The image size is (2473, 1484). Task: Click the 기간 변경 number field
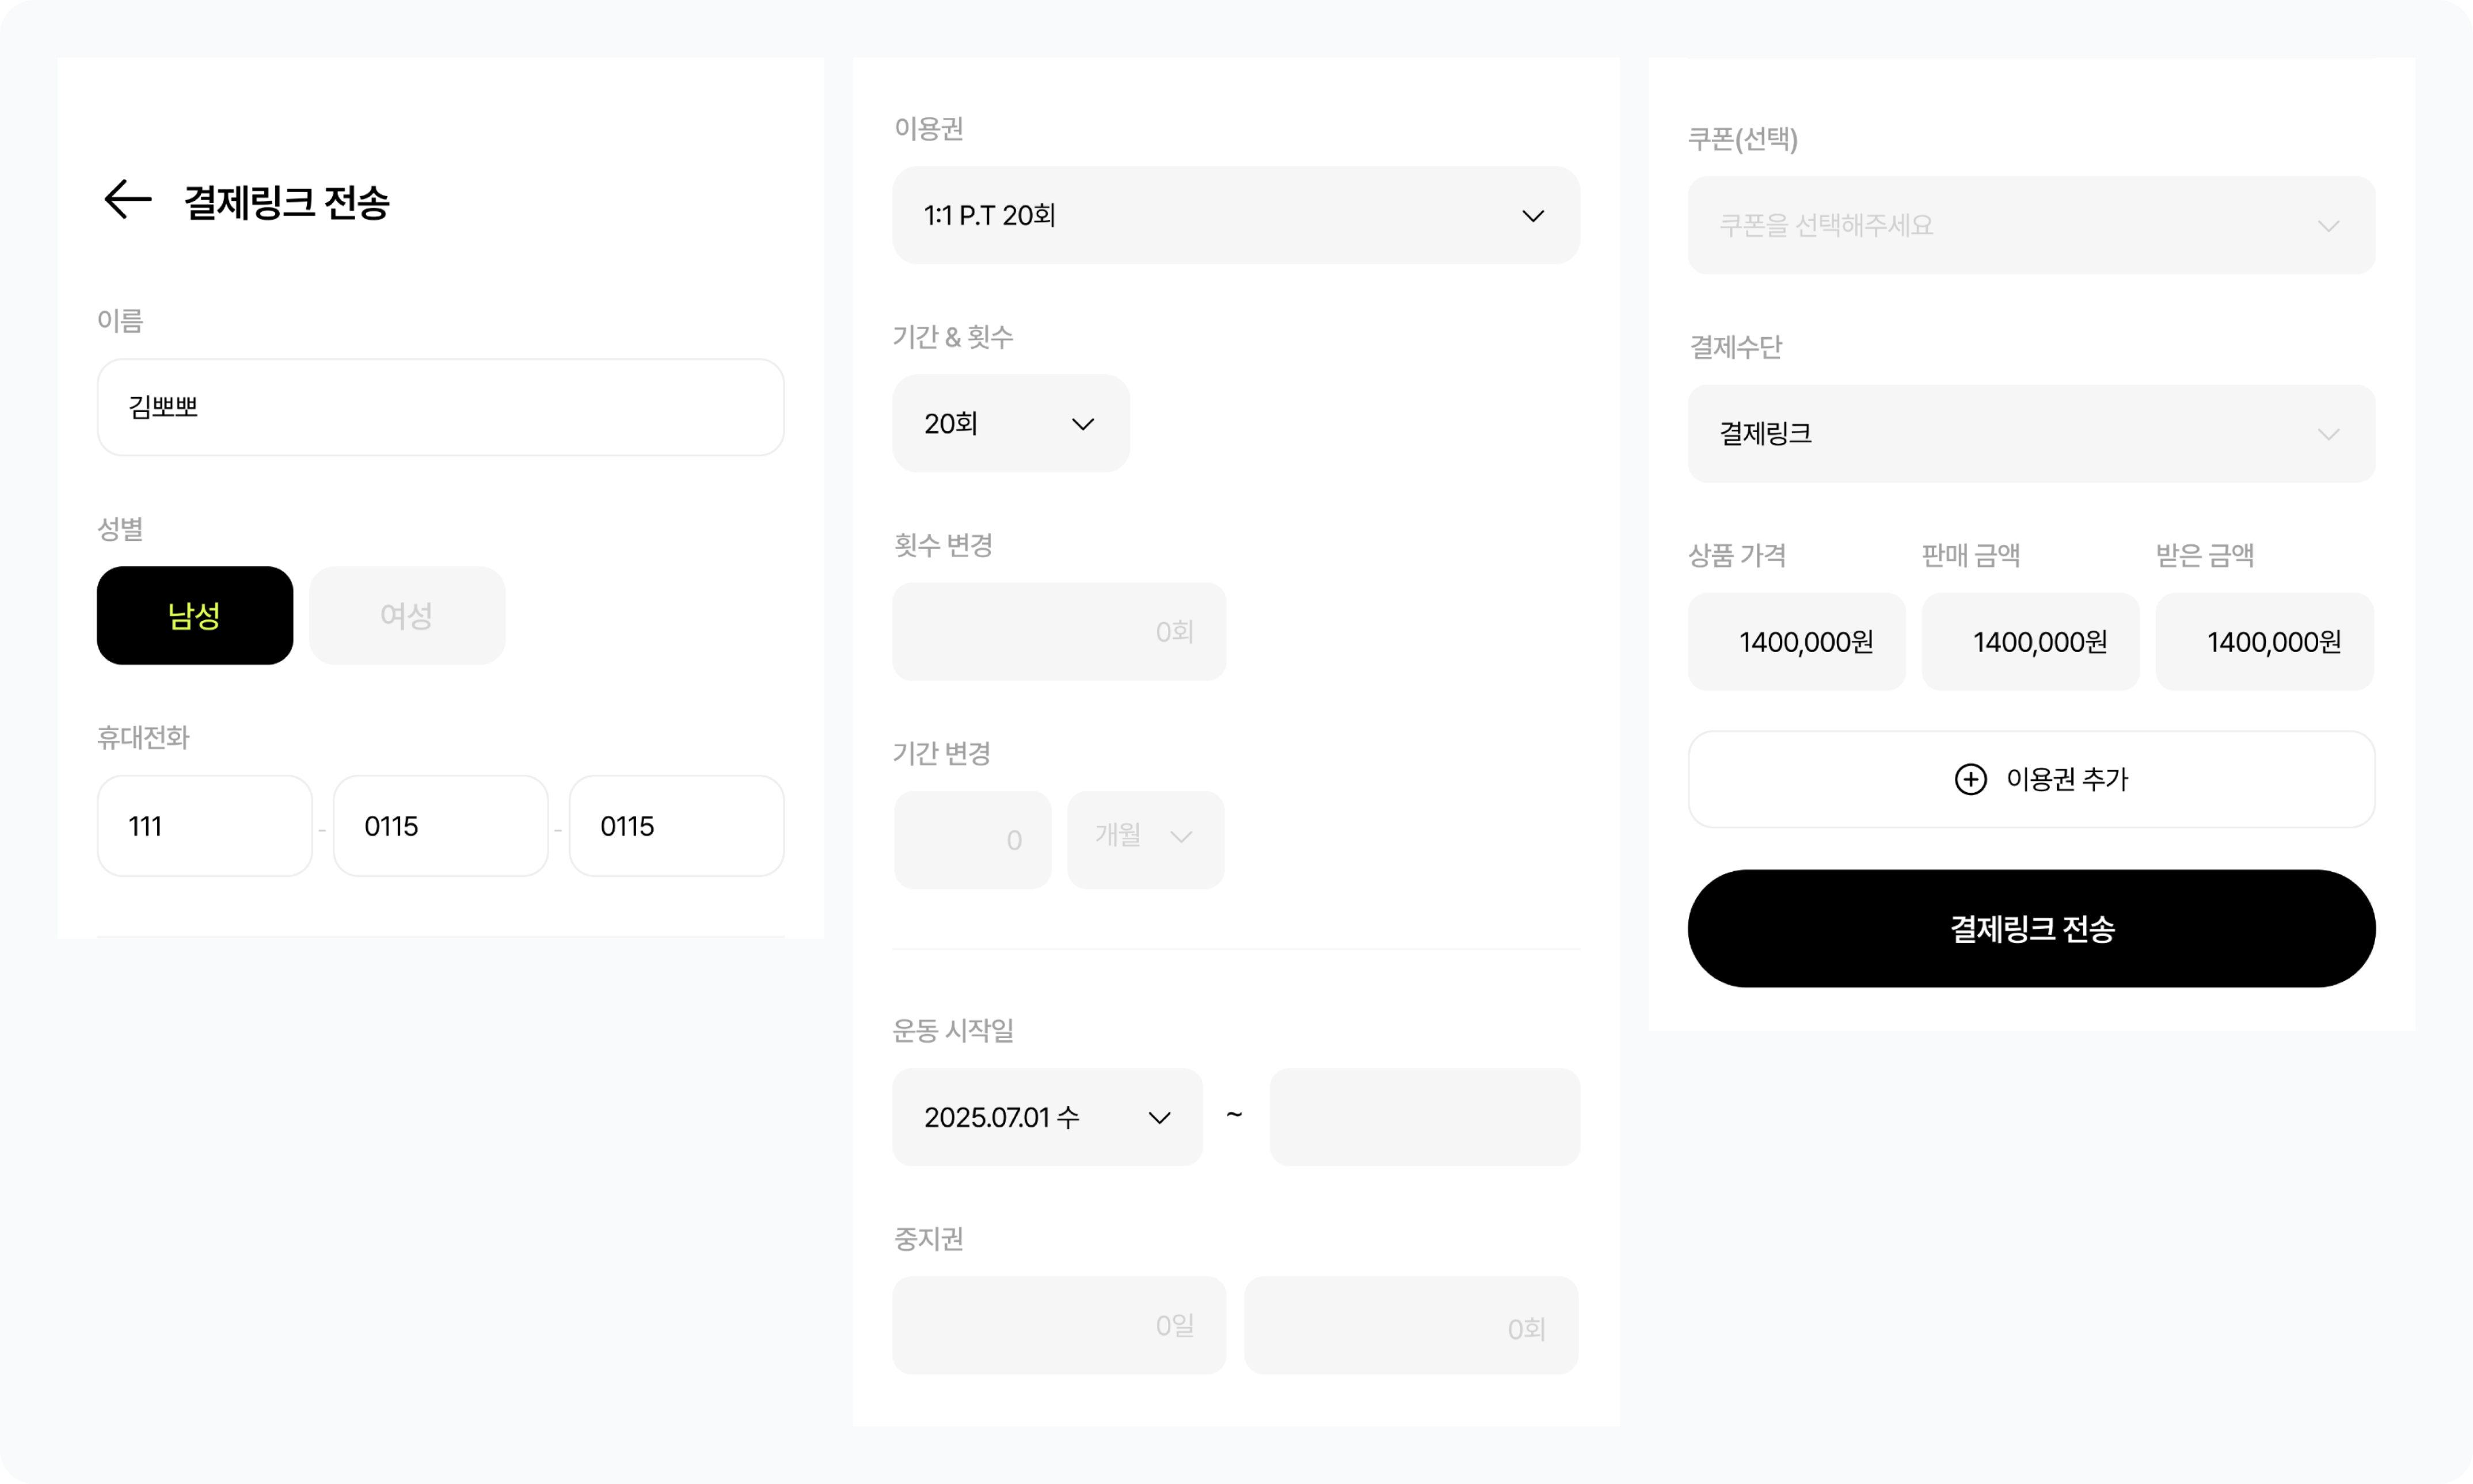972,839
